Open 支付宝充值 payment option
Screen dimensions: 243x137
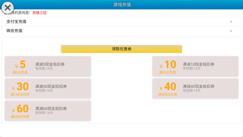pos(122,22)
